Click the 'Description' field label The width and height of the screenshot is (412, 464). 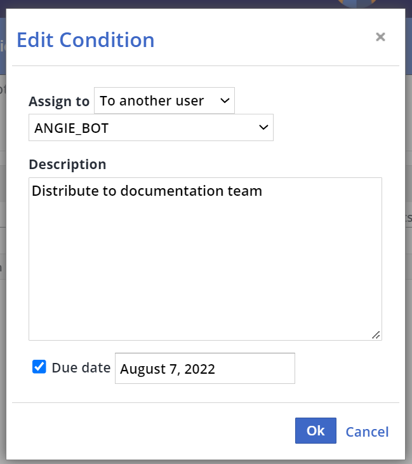coord(67,164)
